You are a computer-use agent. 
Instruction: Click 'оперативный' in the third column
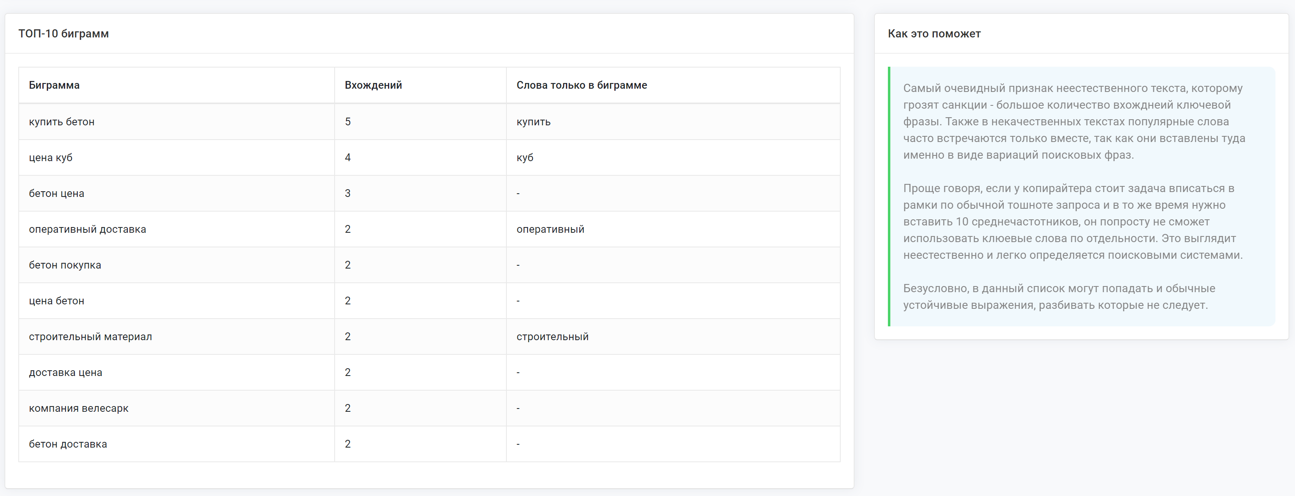point(550,229)
